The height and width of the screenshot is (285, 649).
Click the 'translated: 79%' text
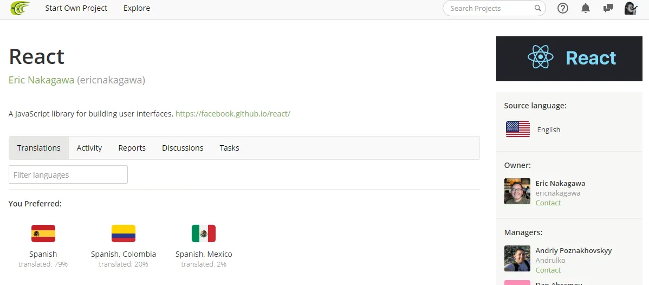click(x=43, y=264)
